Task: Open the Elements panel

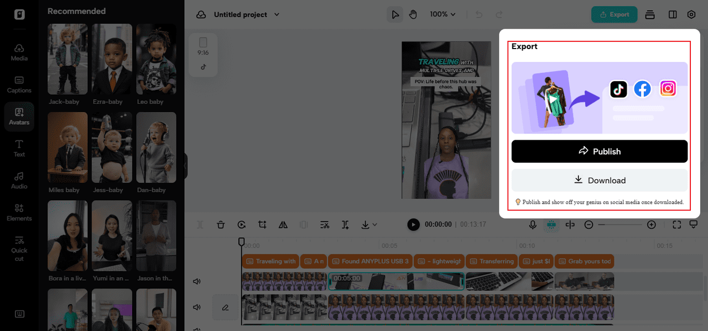Action: click(19, 212)
